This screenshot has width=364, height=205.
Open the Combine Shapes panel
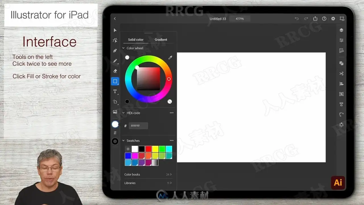point(341,63)
